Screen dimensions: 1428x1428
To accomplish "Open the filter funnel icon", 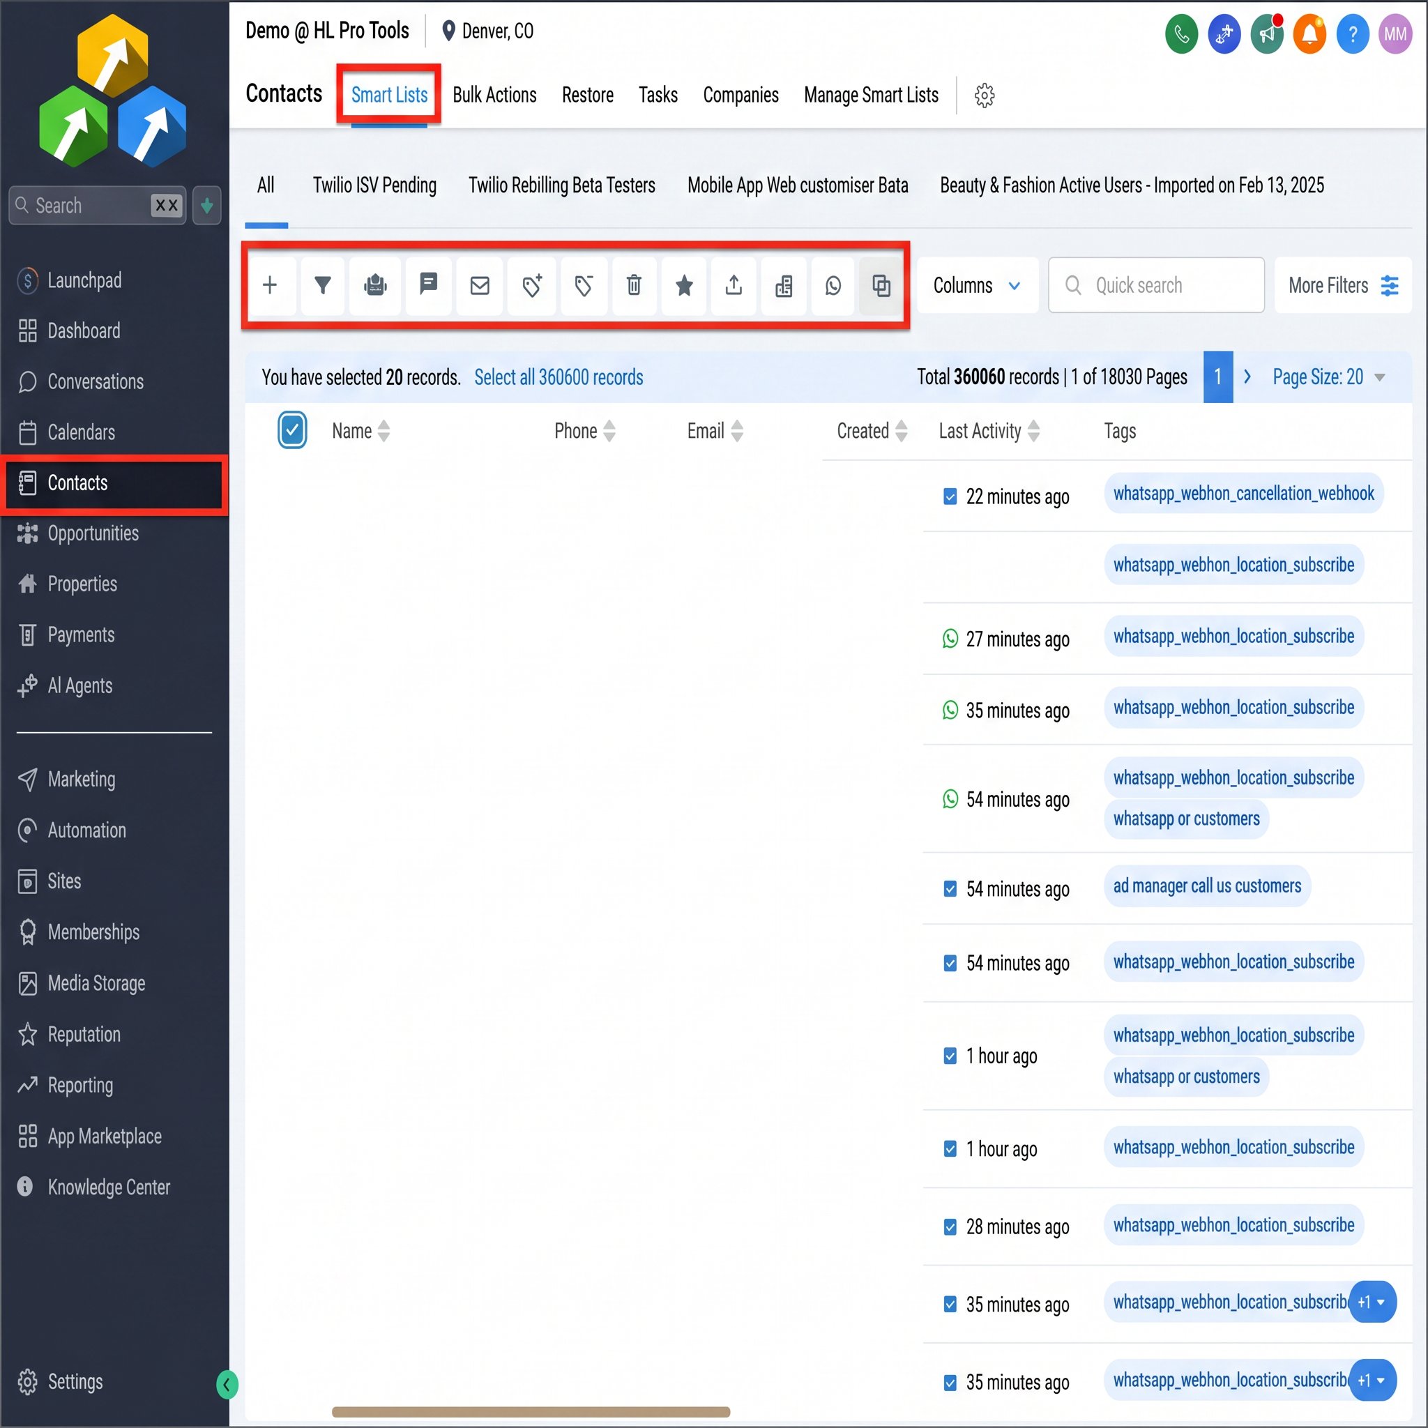I will click(323, 285).
